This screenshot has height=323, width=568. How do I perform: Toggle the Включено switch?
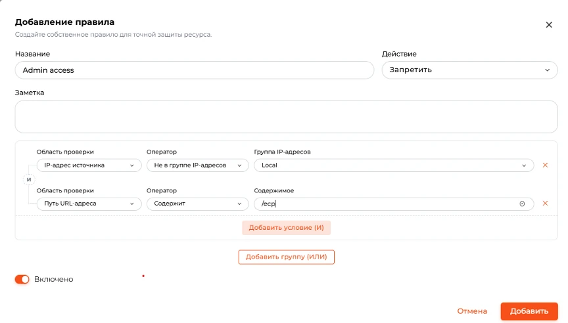click(22, 279)
